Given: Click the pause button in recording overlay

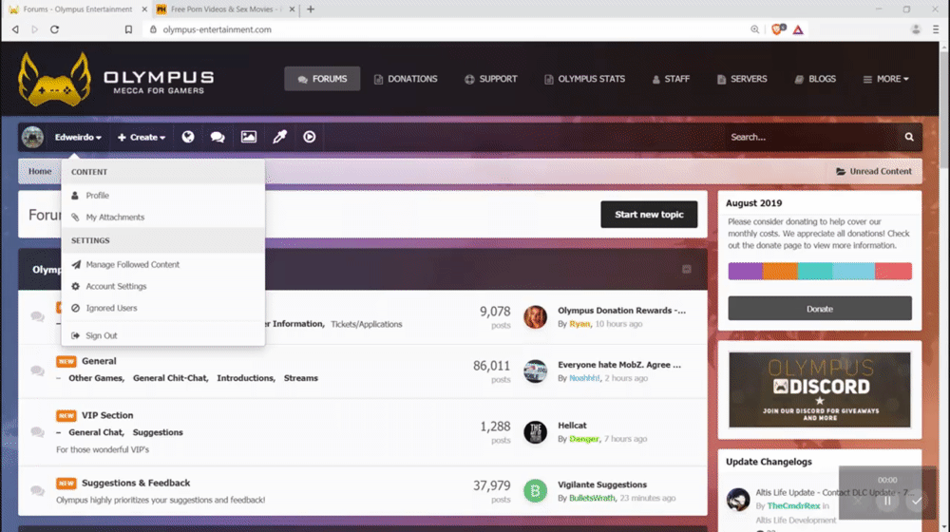Looking at the screenshot, I should click(887, 501).
